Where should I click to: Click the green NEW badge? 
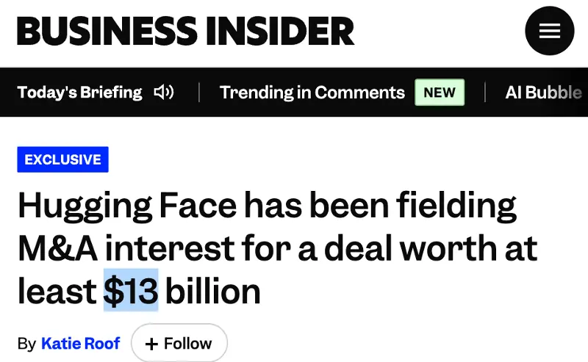(x=440, y=93)
